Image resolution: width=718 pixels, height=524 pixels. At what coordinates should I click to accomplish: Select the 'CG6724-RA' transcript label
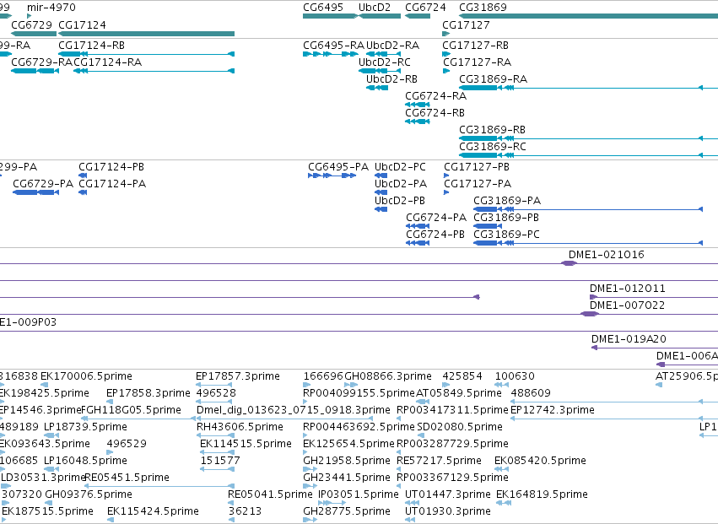pos(436,96)
